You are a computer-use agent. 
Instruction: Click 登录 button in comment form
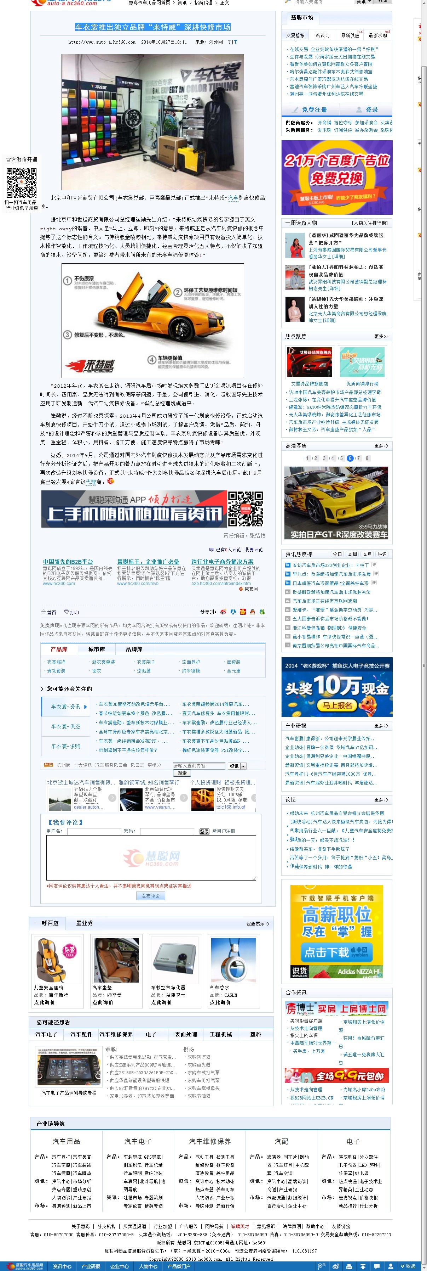click(204, 831)
